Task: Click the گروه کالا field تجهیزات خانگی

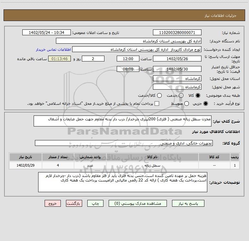Action: (x=124, y=143)
